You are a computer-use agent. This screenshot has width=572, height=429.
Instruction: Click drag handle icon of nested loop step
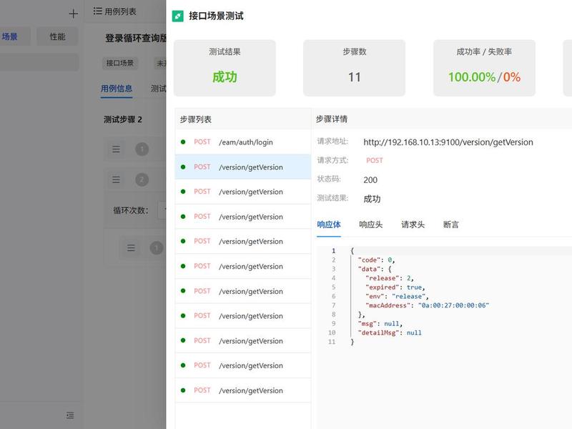pos(131,248)
